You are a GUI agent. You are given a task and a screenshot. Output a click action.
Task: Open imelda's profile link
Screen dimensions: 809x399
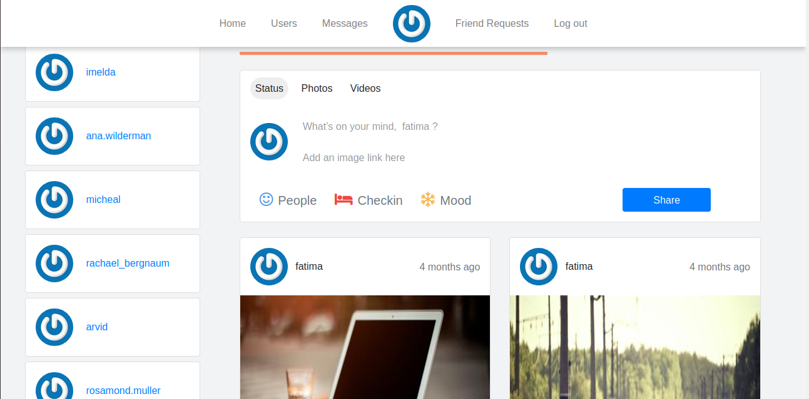101,72
